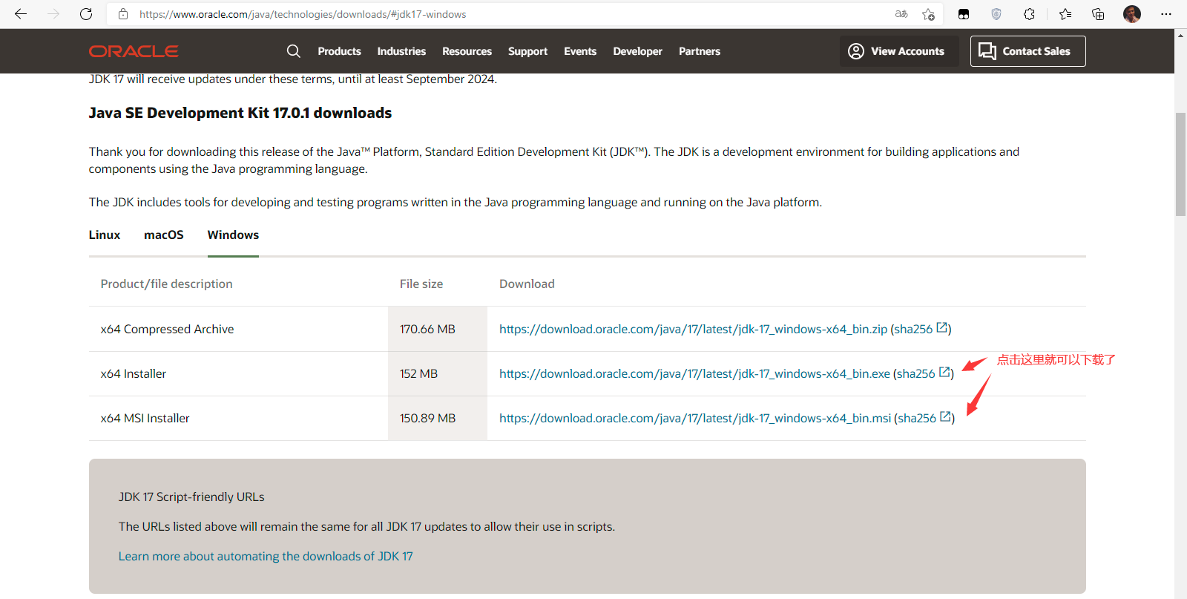This screenshot has height=599, width=1187.
Task: Open the shield extension icon
Action: click(996, 14)
